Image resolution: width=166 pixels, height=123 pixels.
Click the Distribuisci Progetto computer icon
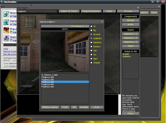(x=6, y=38)
